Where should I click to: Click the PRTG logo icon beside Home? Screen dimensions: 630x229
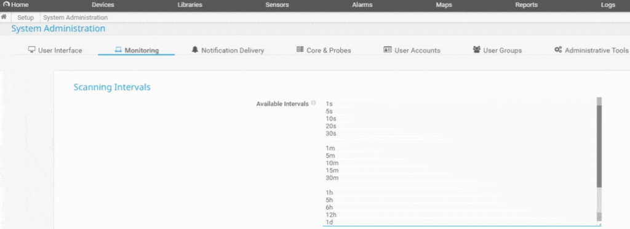[x=6, y=5]
